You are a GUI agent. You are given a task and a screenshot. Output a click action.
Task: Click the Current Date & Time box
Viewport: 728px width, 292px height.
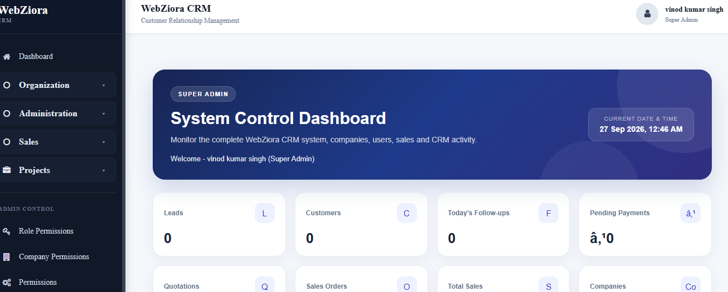click(x=641, y=125)
